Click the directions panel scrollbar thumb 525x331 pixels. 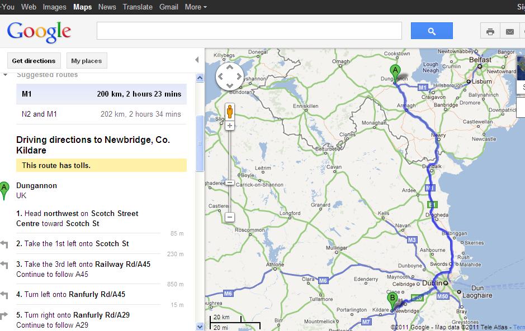pyautogui.click(x=200, y=143)
